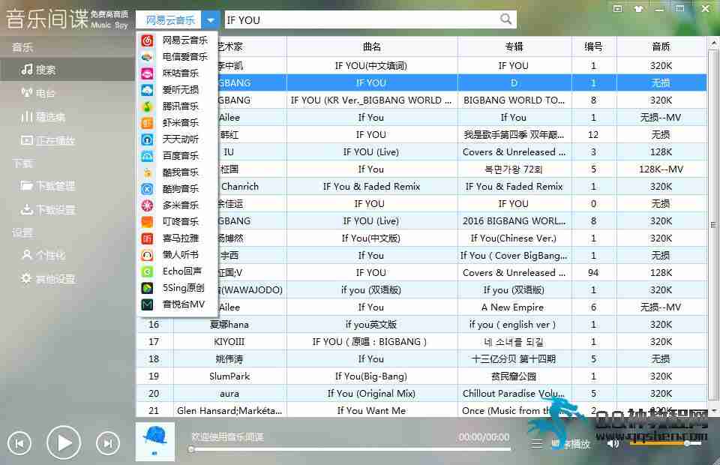Choose 酷我音乐 from the source list

pos(177,172)
